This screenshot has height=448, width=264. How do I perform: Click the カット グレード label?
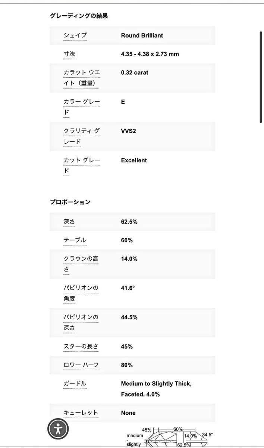82,165
